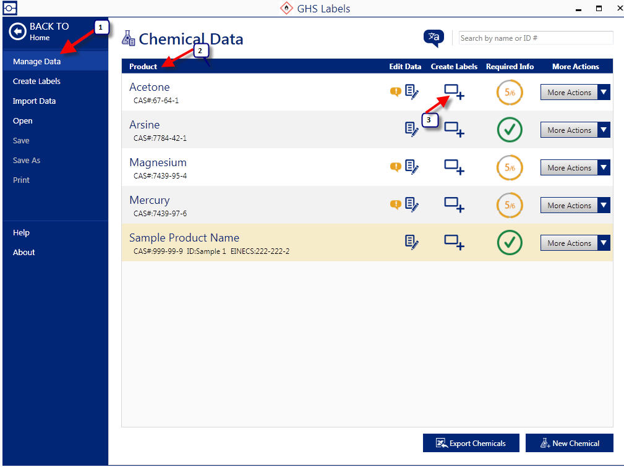Image resolution: width=624 pixels, height=467 pixels.
Task: Create labels for the Magnesium product
Action: click(x=454, y=167)
